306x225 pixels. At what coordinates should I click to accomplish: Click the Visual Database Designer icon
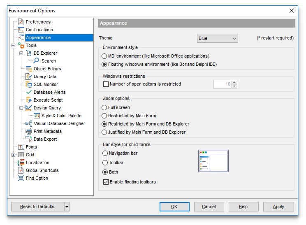[29, 123]
